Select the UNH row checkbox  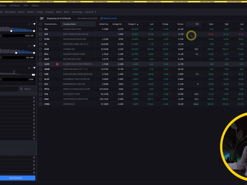click(x=40, y=99)
